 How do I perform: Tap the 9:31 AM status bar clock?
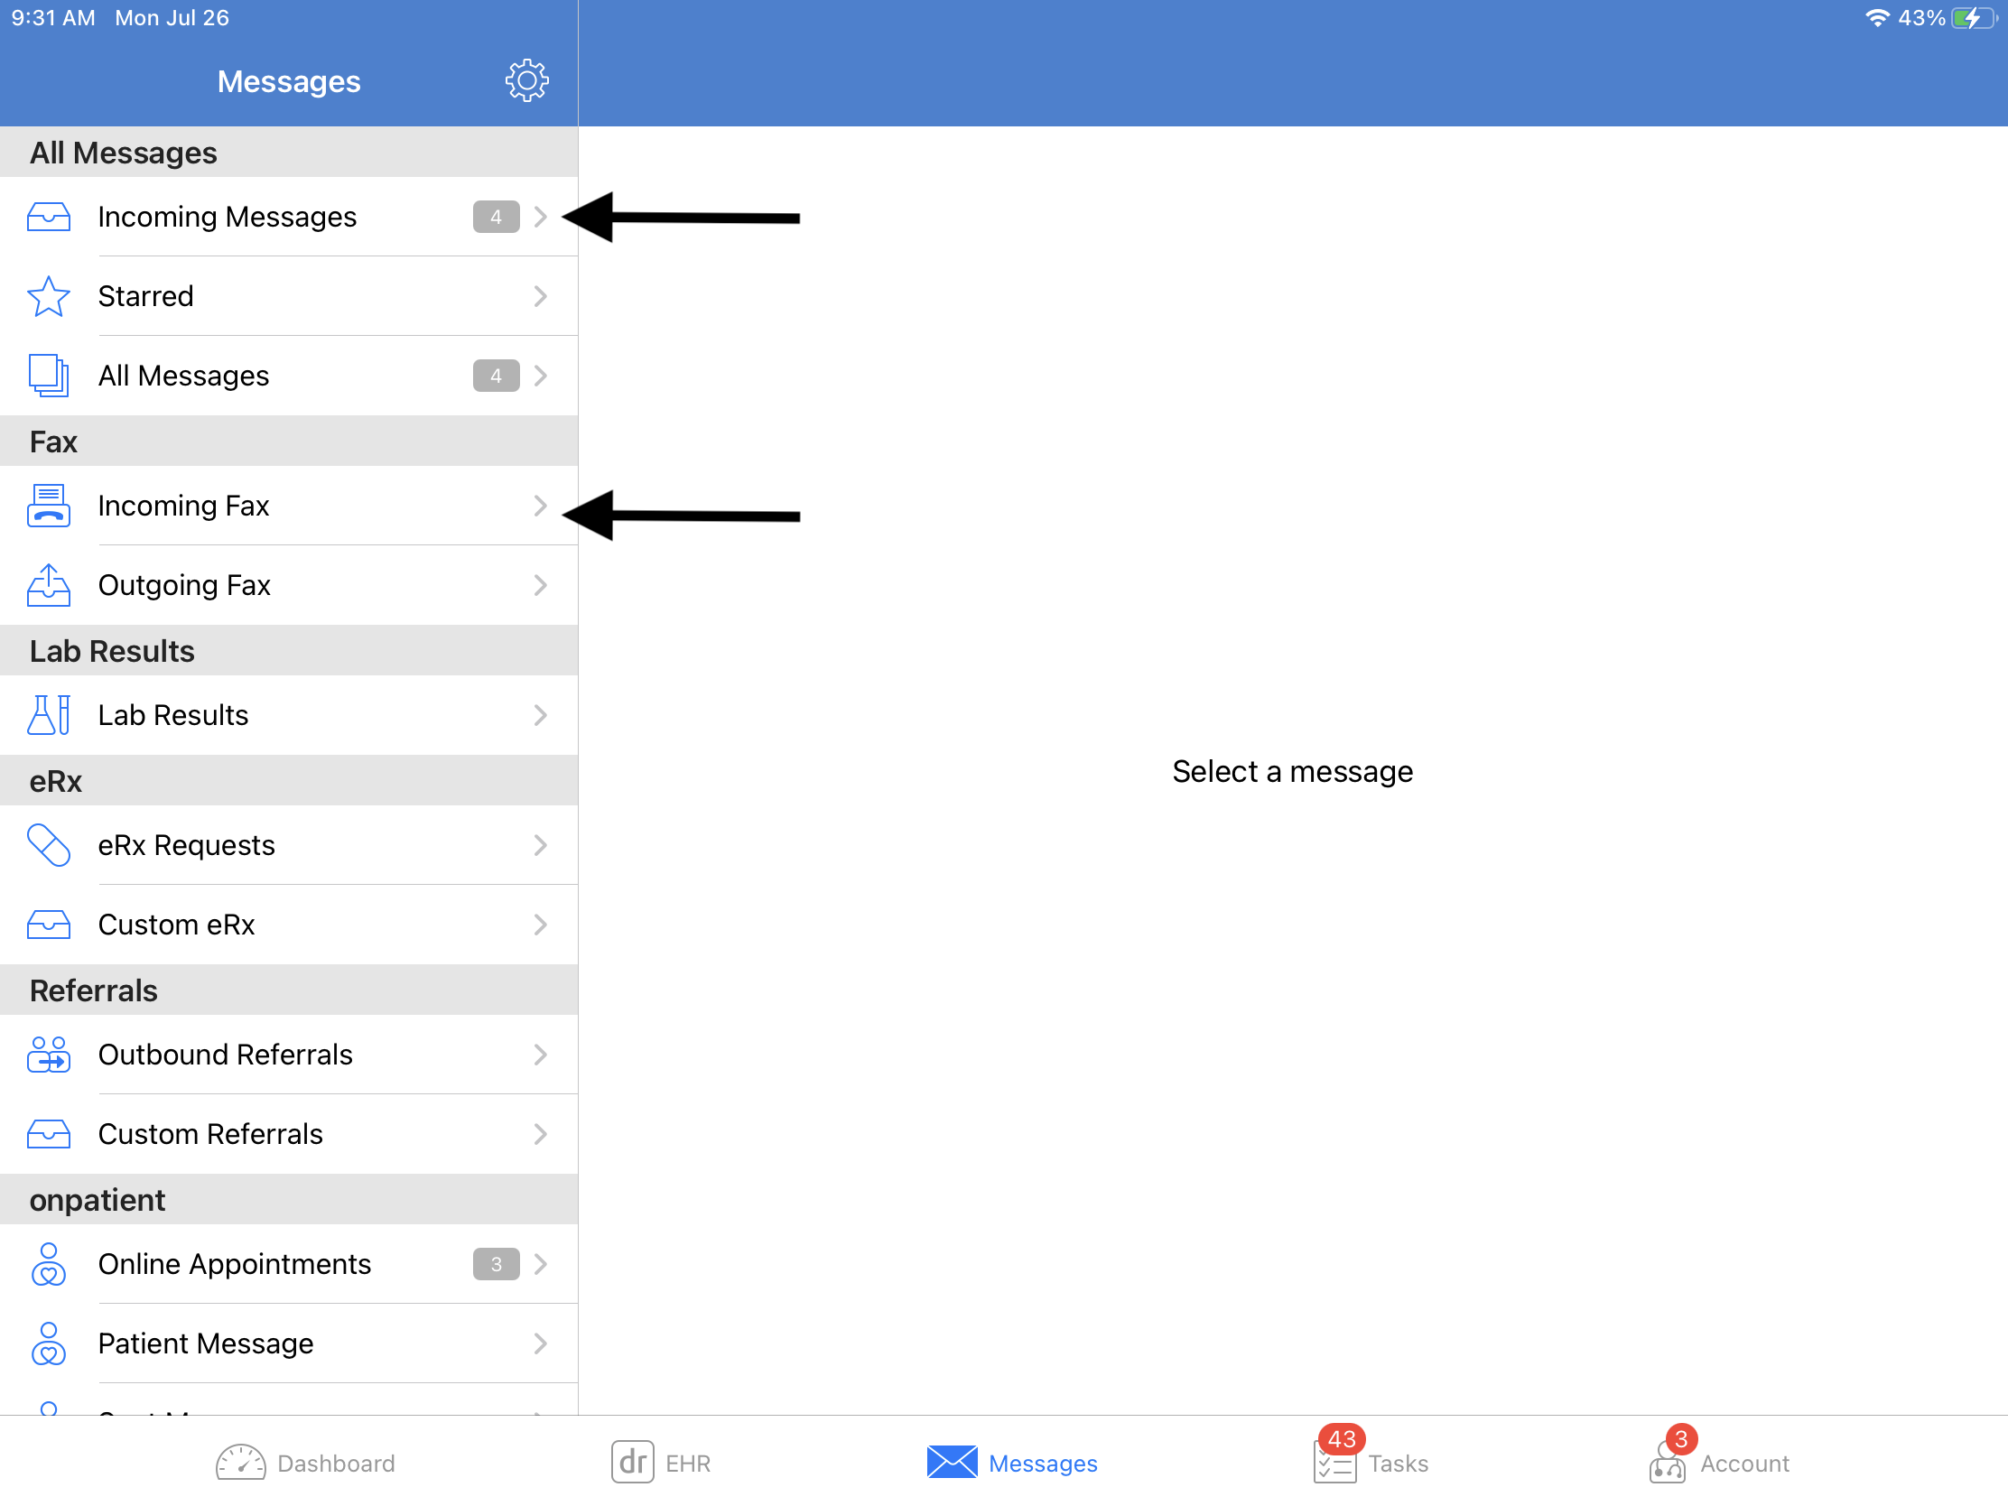52,17
